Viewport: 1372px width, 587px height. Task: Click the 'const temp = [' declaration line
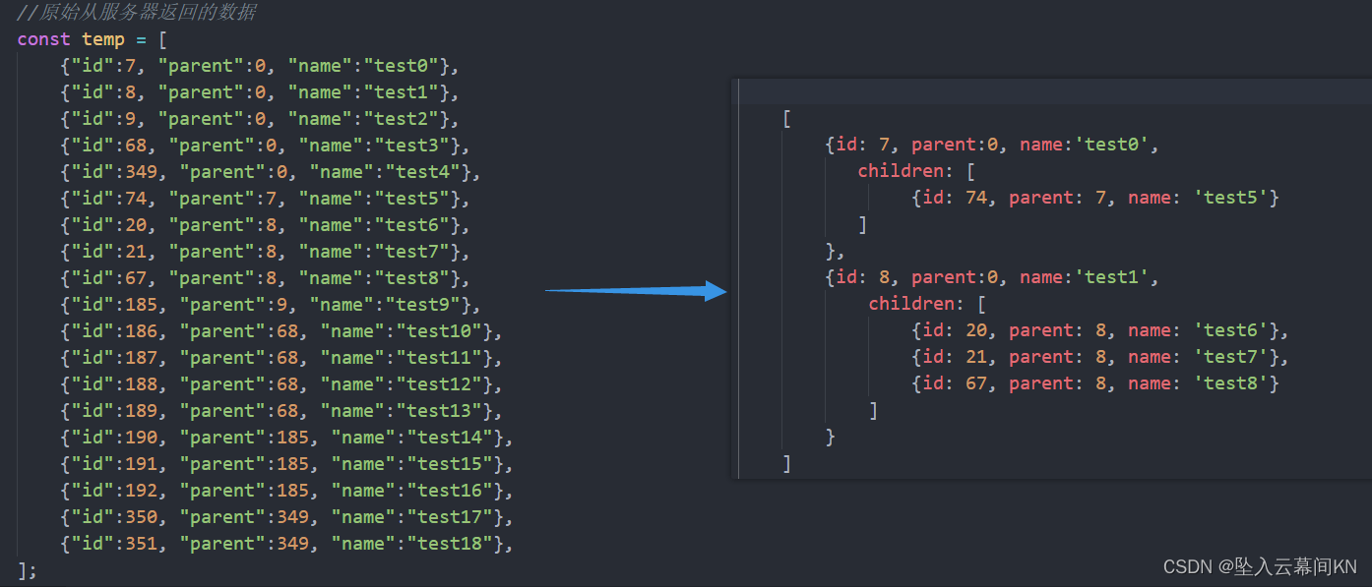pyautogui.click(x=93, y=39)
